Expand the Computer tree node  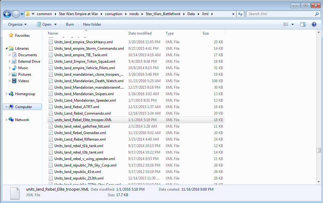point(6,107)
